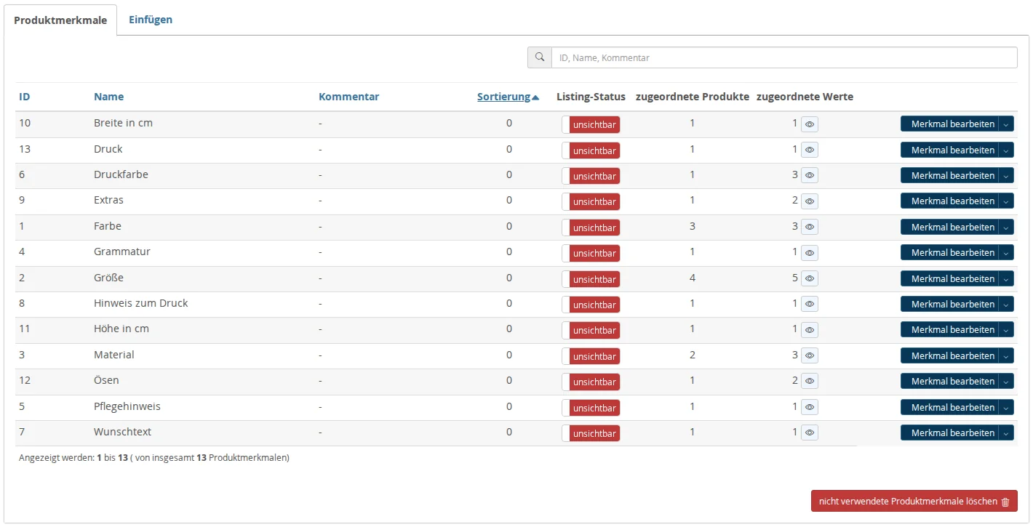
Task: Open dropdown arrow beside Ösen edit button
Action: tap(1006, 381)
